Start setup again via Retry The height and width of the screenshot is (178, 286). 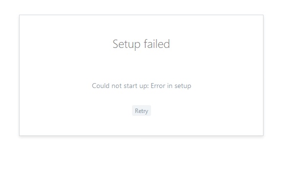click(x=141, y=111)
